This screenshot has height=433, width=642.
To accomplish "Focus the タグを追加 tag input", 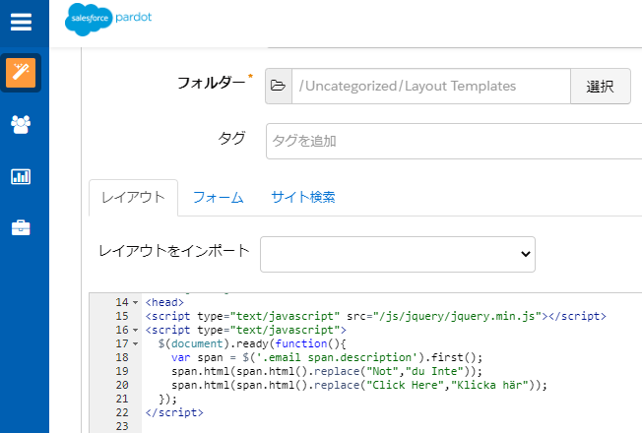I will [x=453, y=141].
